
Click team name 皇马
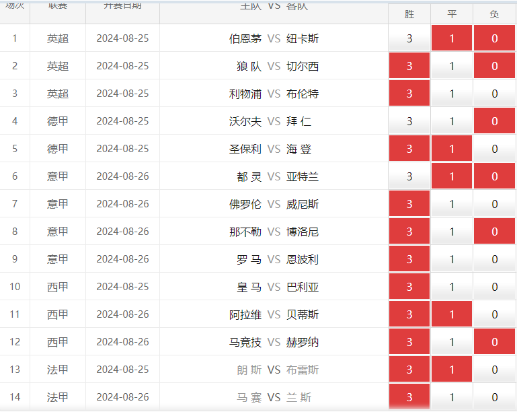tap(249, 287)
